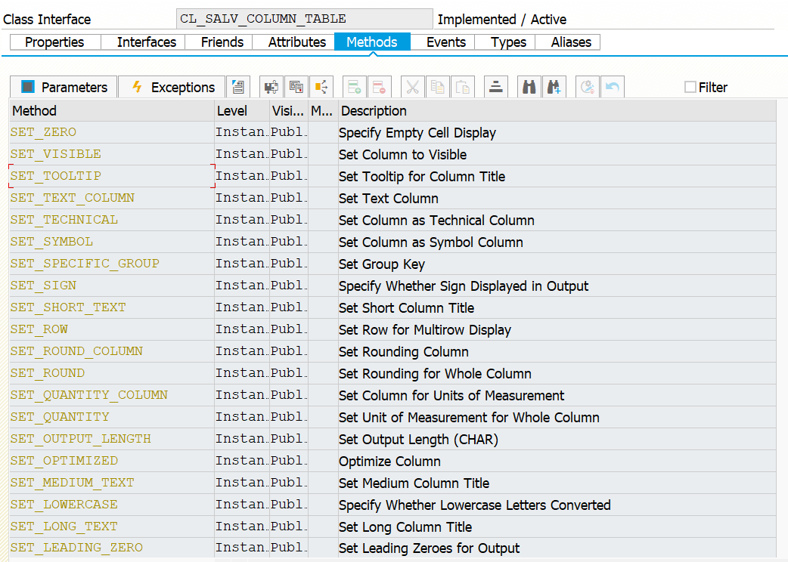This screenshot has height=562, width=788.
Task: Click description 'Set Output Length (CHAR)'
Action: coord(418,440)
